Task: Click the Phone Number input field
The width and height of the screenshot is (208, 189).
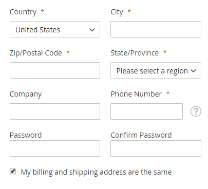Action: pyautogui.click(x=146, y=111)
